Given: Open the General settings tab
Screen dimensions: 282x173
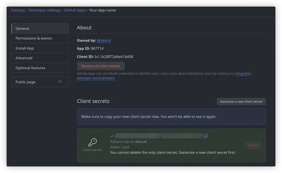Looking at the screenshot, I should click(x=40, y=28).
